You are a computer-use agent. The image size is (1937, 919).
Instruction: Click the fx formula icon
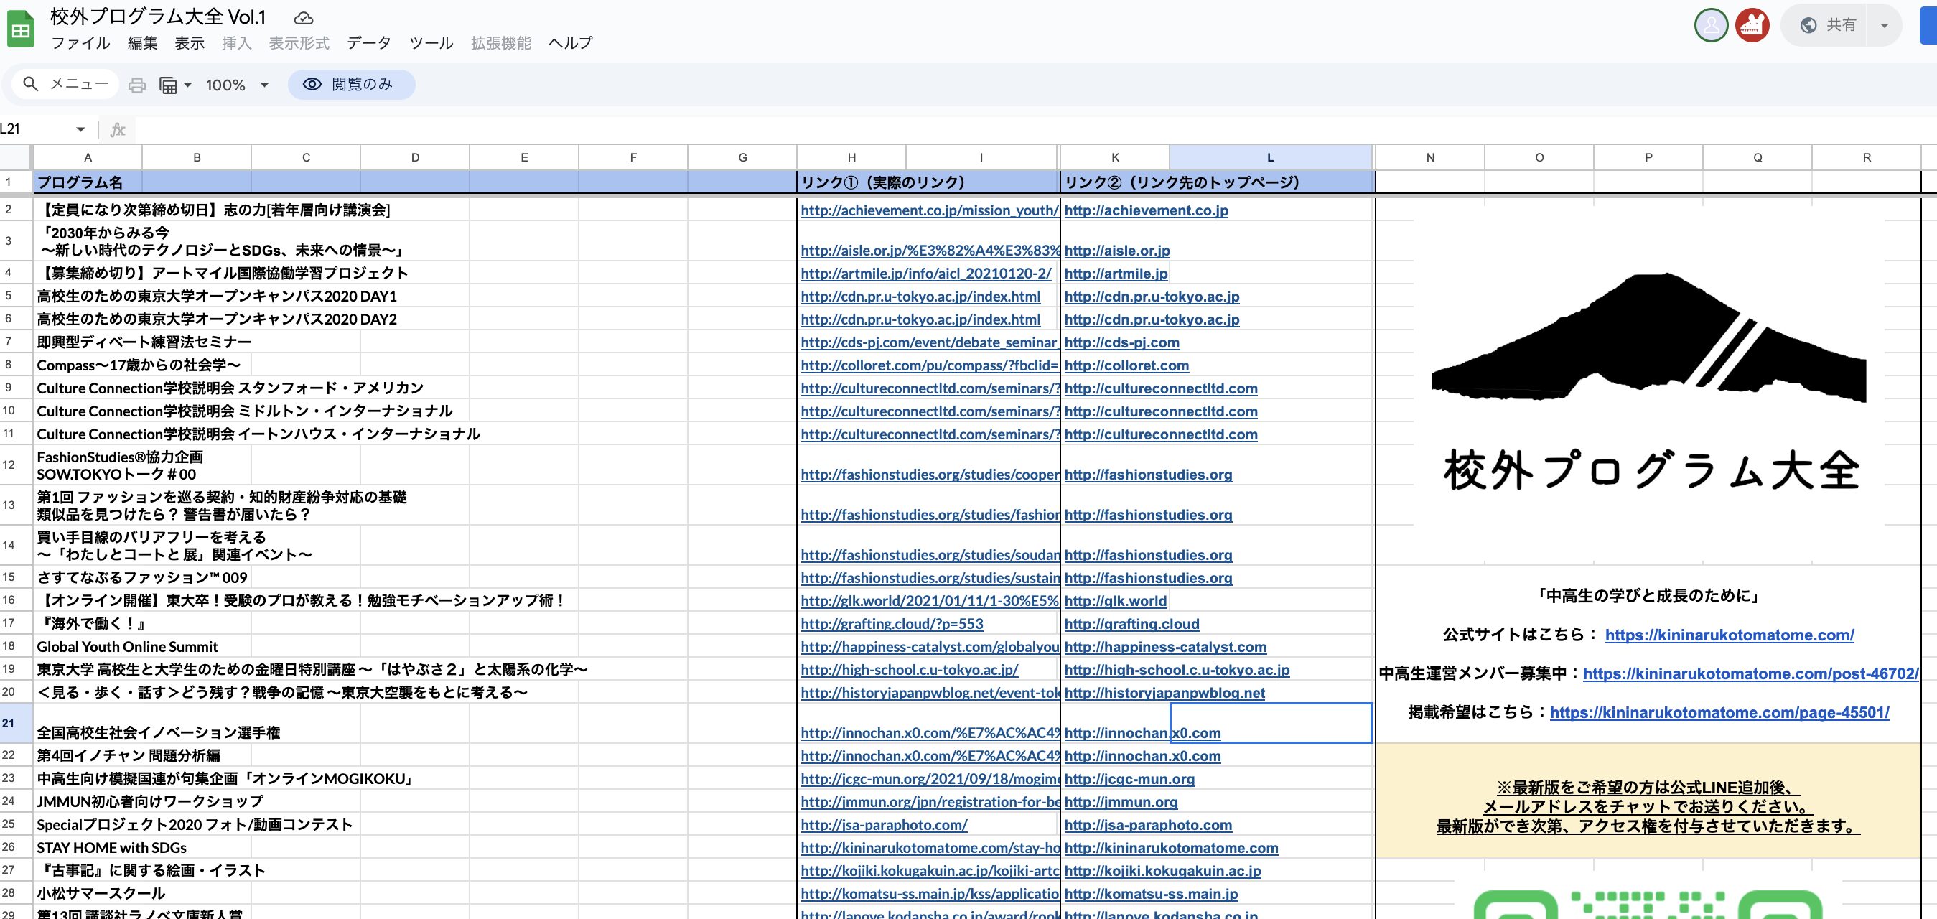click(118, 129)
